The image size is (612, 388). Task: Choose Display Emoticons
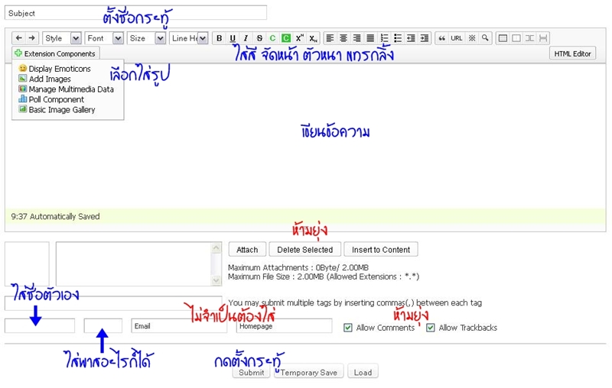tap(54, 69)
